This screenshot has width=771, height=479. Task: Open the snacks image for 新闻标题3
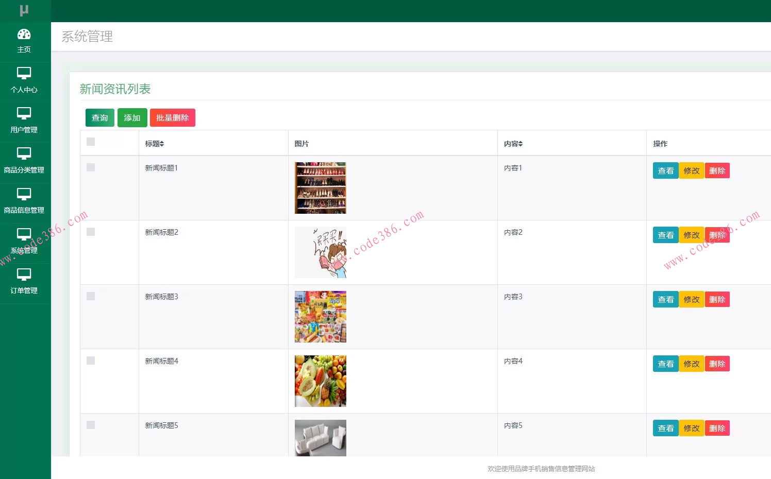(x=321, y=317)
